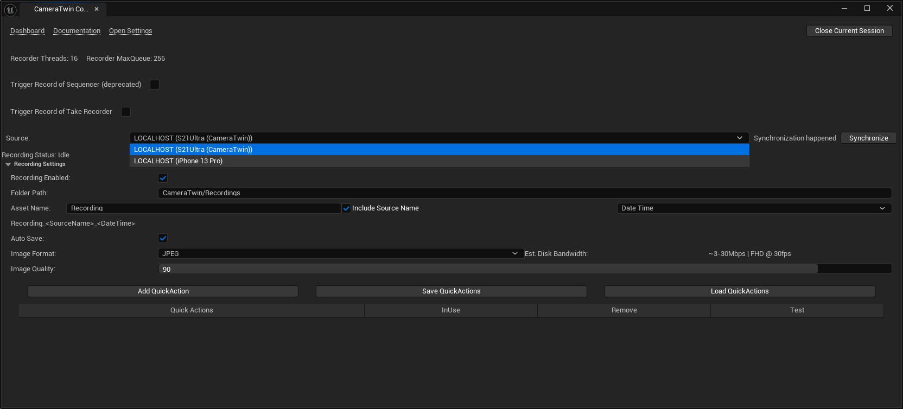Uncheck the Recording Enabled checkbox
The height and width of the screenshot is (409, 903).
163,178
